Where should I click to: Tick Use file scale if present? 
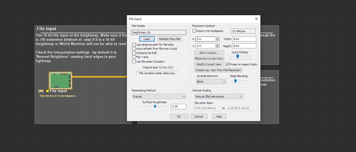(134, 62)
